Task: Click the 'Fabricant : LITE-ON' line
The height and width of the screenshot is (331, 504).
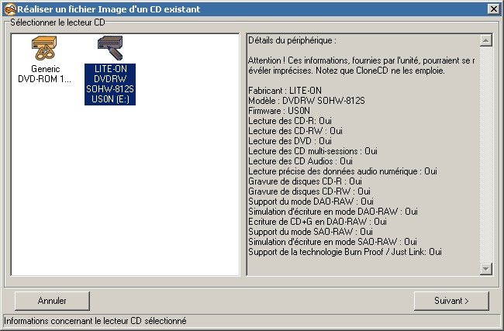Action: pyautogui.click(x=285, y=91)
